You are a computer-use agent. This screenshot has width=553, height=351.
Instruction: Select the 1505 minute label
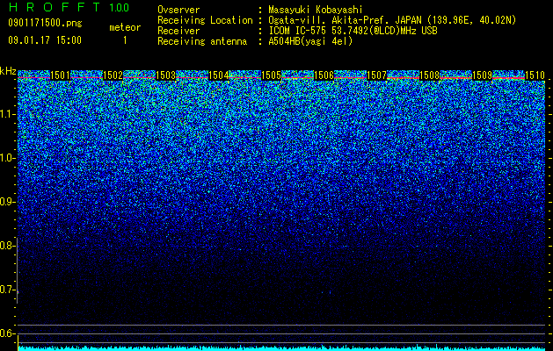click(x=271, y=75)
